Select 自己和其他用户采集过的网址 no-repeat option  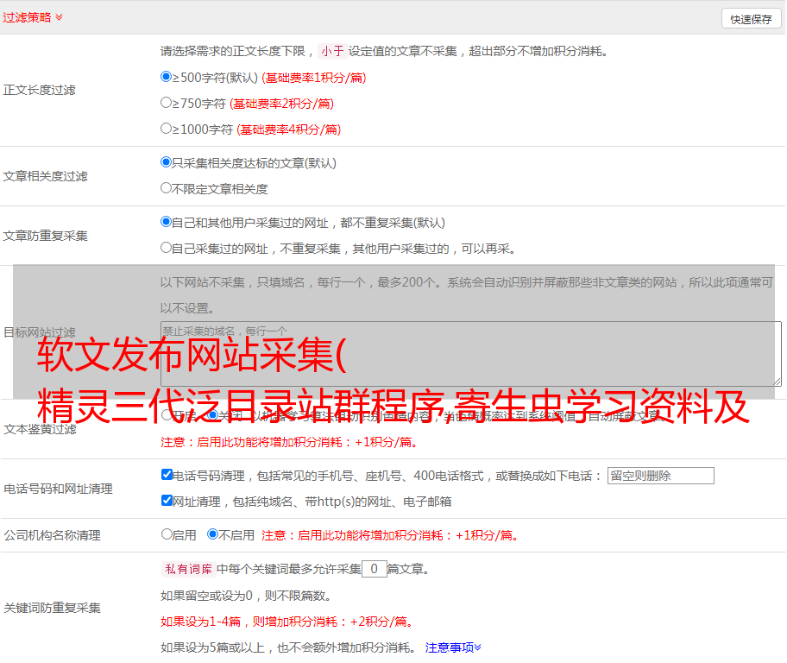pos(167,222)
